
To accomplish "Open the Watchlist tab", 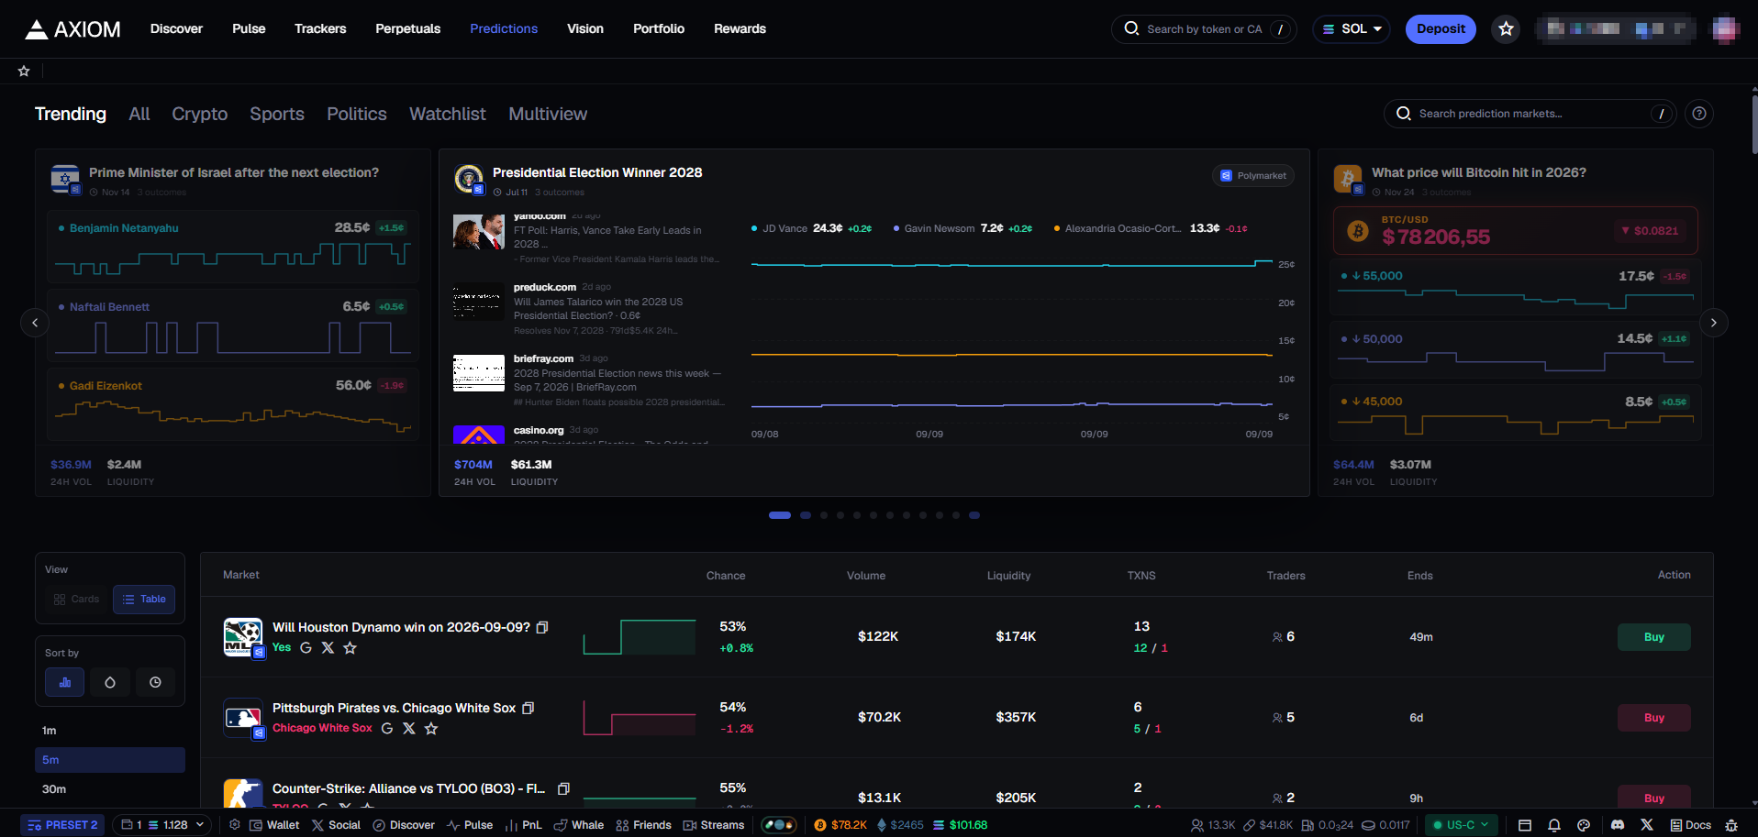I will (x=448, y=114).
